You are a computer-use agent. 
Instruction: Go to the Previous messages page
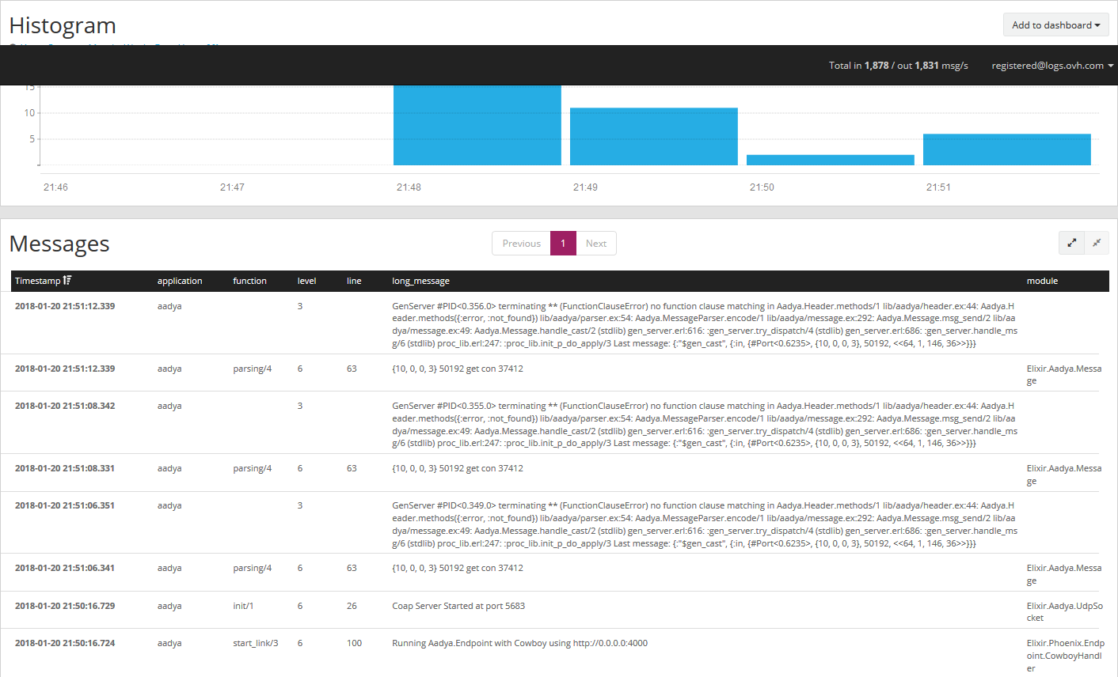(521, 244)
